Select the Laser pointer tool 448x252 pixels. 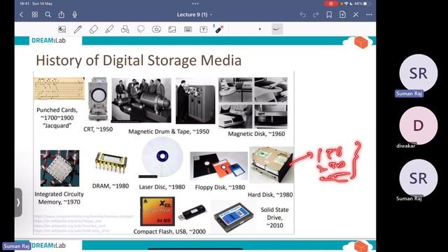(219, 29)
